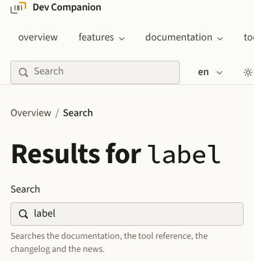Click the magnifier icon in header search

pyautogui.click(x=23, y=72)
